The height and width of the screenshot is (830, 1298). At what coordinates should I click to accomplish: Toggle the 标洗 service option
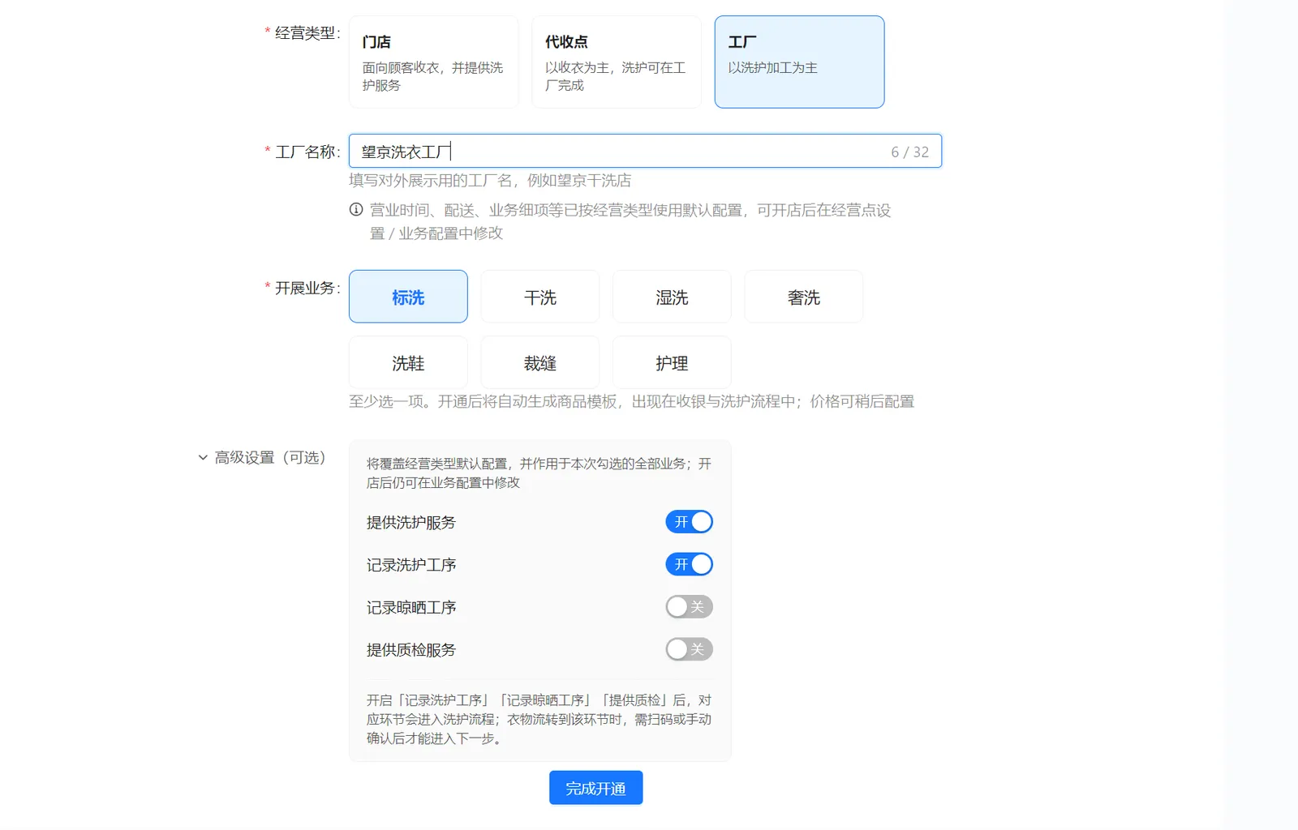(x=408, y=297)
